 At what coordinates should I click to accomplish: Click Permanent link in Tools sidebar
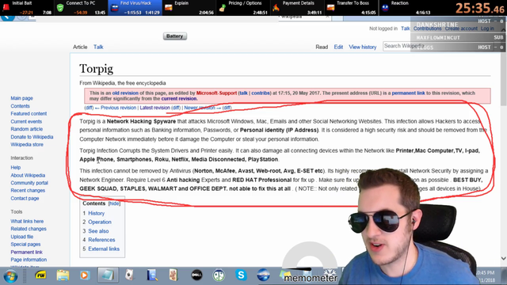click(x=26, y=252)
